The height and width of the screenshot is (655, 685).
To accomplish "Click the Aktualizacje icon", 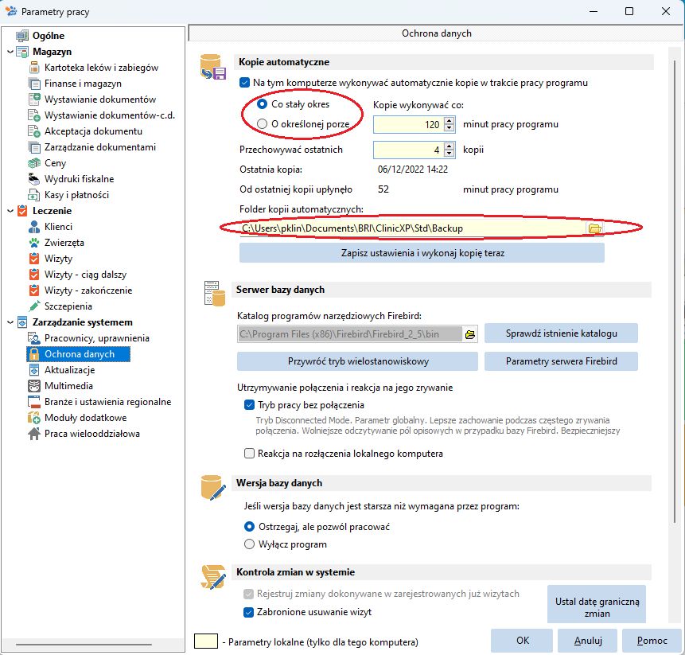I will (34, 370).
